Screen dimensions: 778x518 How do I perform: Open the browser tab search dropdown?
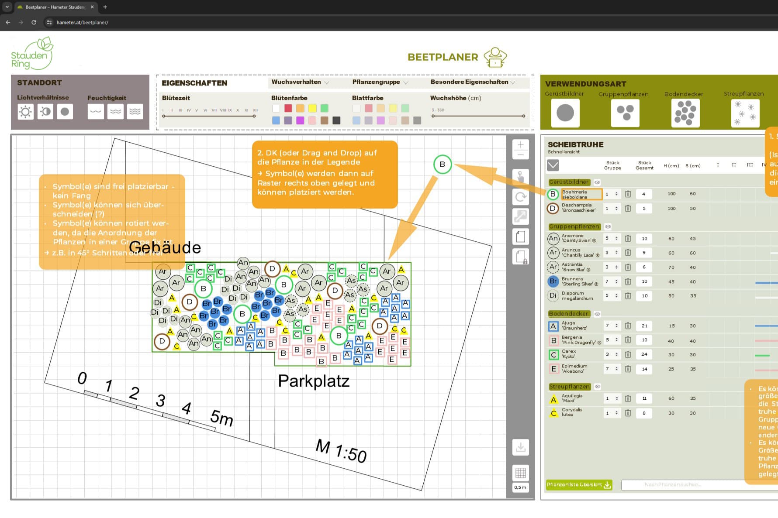[7, 7]
